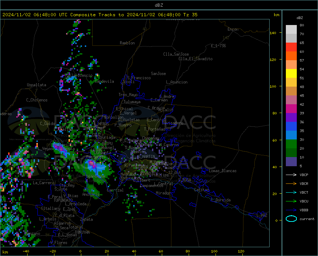Select the yellow 51 dBZ color swatch
Image resolution: width=318 pixels, height=256 pixels.
[291, 74]
